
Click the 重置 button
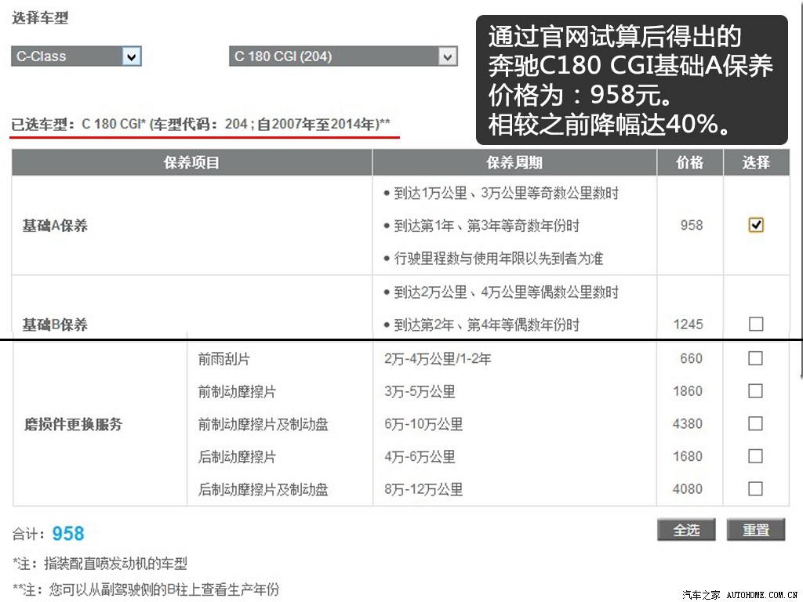[x=756, y=530]
